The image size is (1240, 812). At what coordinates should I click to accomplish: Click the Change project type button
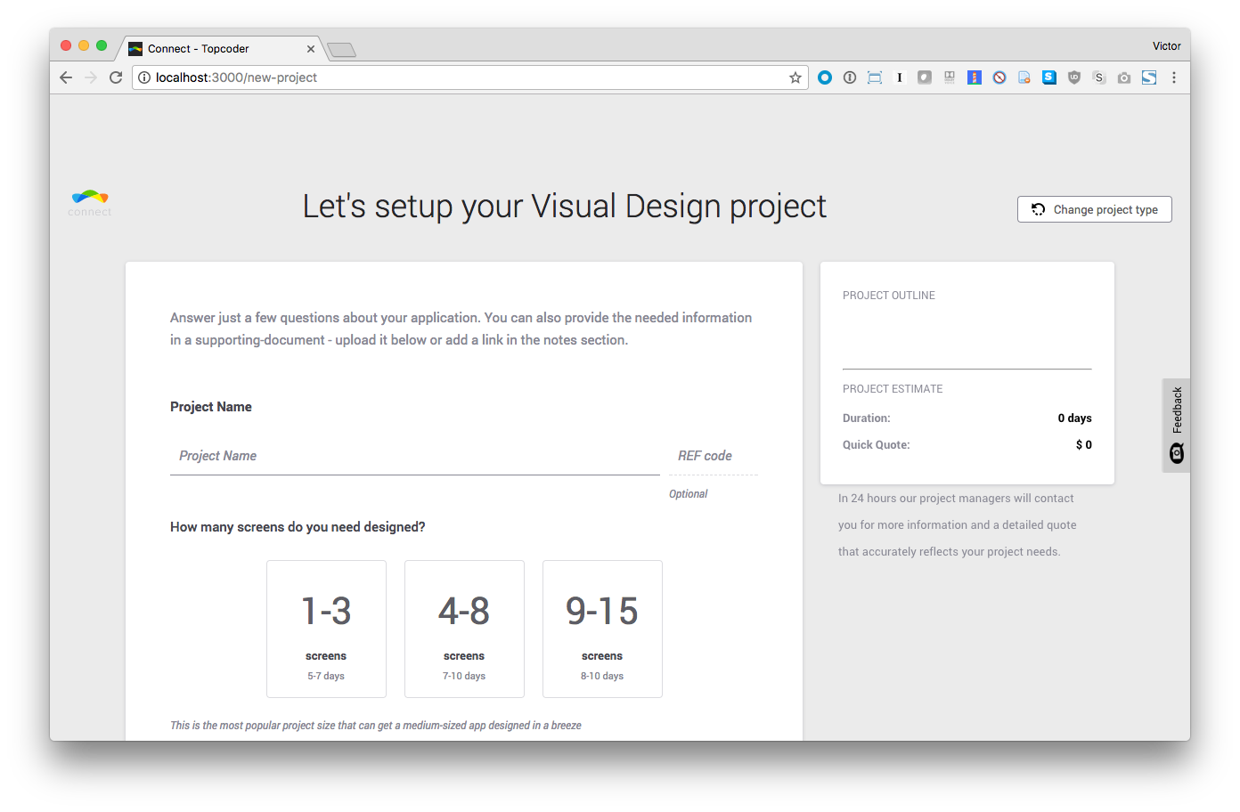[1095, 209]
